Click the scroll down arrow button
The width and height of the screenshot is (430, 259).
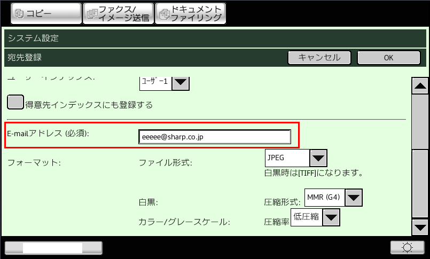pyautogui.click(x=420, y=227)
